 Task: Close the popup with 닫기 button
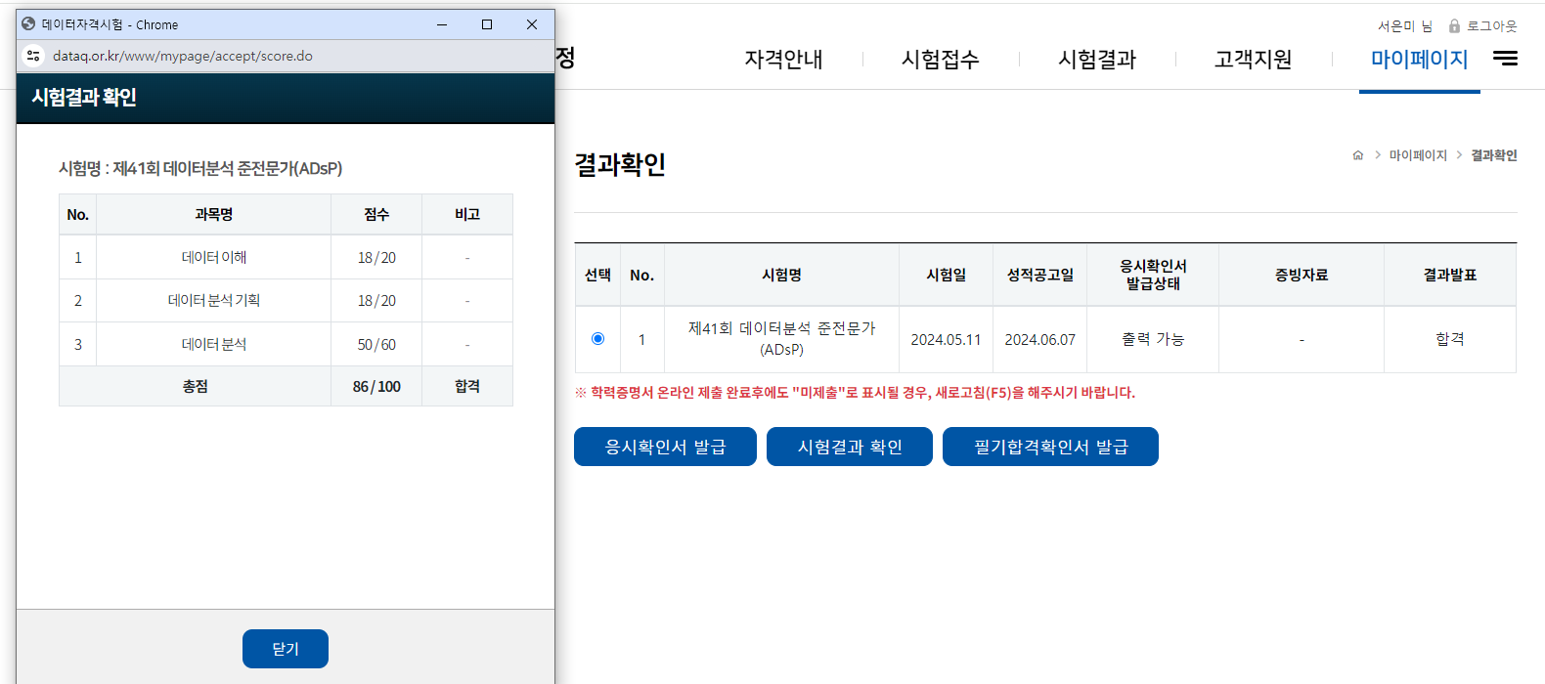[285, 649]
